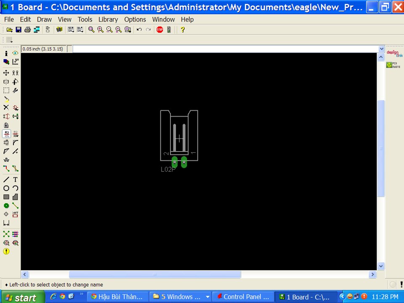Select the Replace part tool
Screen dimensions: 404x303
[x=15, y=117]
